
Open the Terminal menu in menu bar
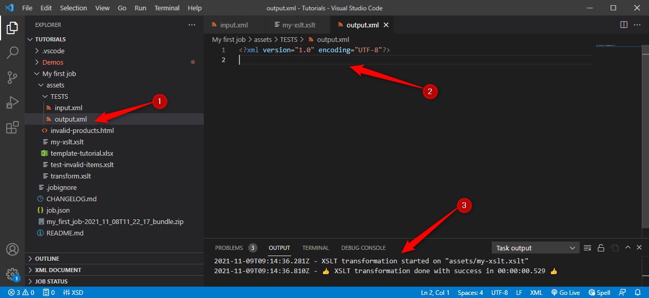(x=167, y=8)
